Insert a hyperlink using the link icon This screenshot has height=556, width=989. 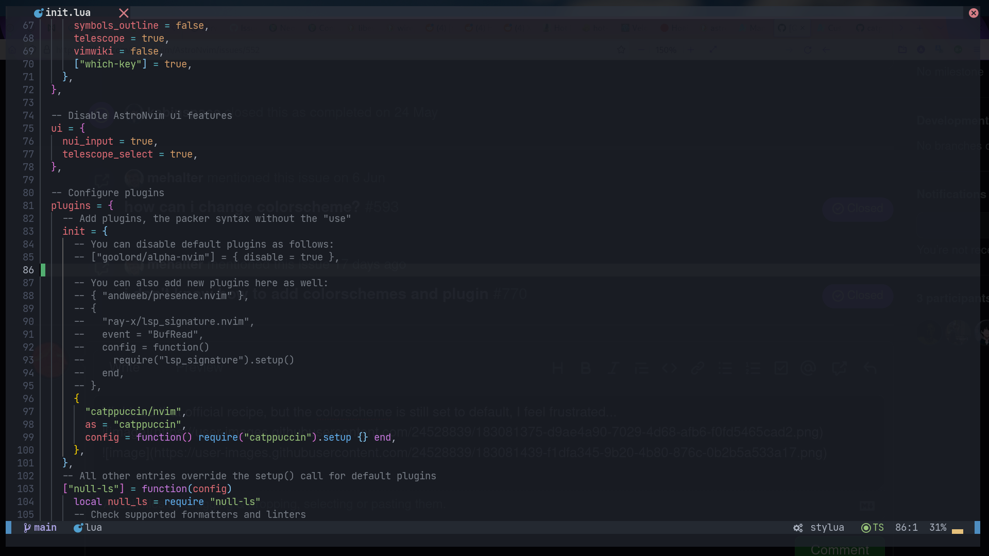698,368
